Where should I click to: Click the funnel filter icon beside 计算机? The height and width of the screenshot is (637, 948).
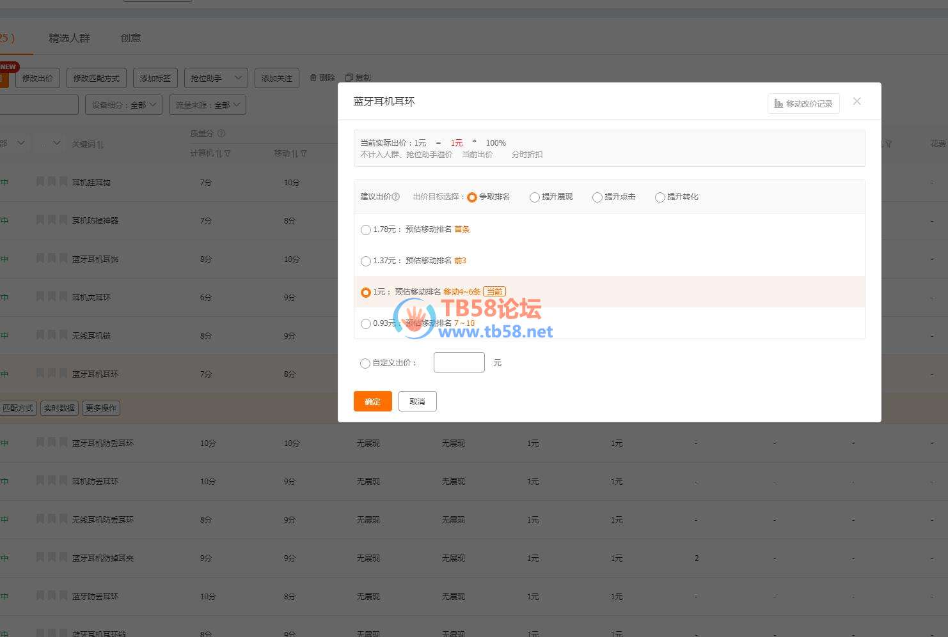228,153
